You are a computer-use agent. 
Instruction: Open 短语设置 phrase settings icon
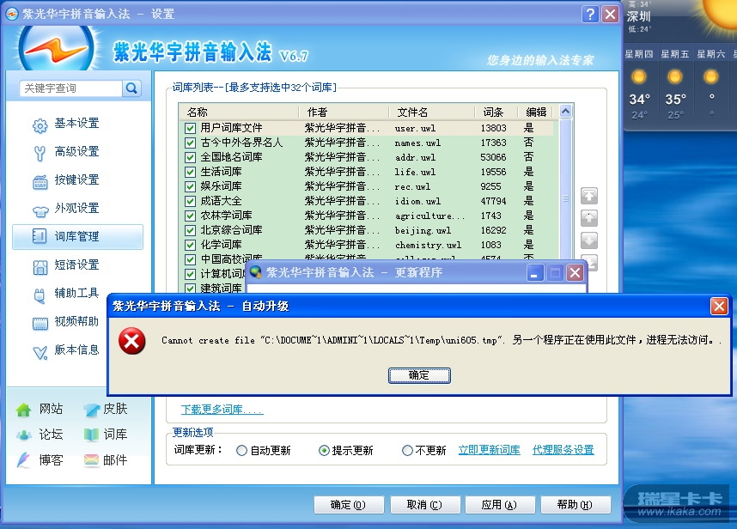40,267
